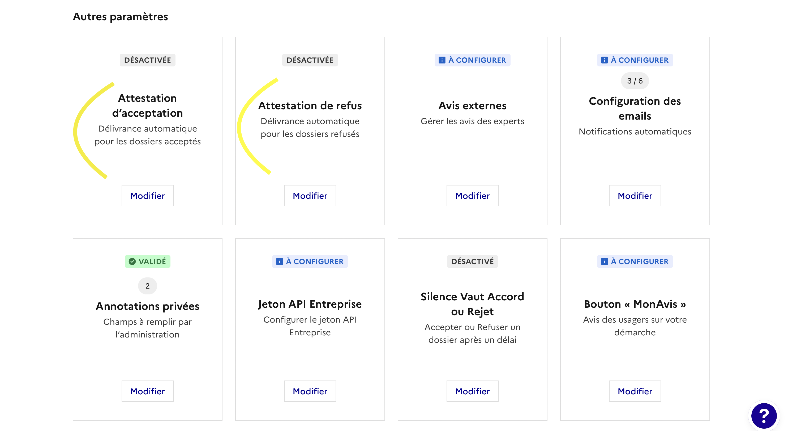
Task: Click info icon on Bouton MonAvis badge
Action: (x=604, y=261)
